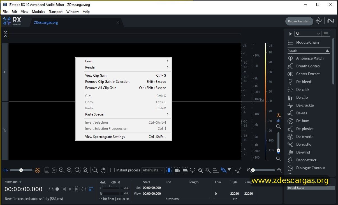The height and width of the screenshot is (205, 338).
Task: Open the feather tool options arrow
Action: tap(229, 170)
